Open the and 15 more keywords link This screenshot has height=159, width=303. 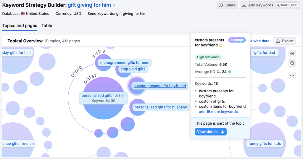point(218,112)
